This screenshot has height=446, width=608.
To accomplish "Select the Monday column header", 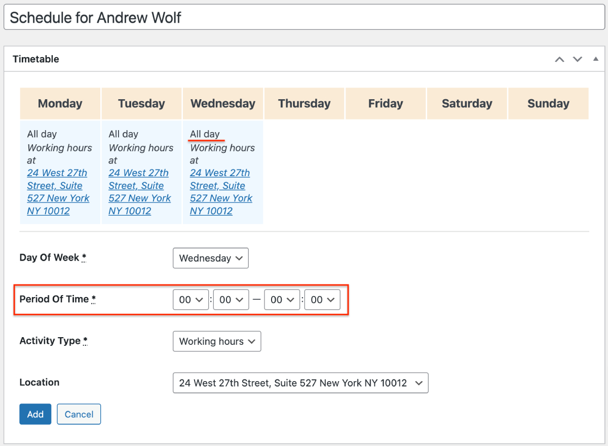I will click(x=60, y=104).
